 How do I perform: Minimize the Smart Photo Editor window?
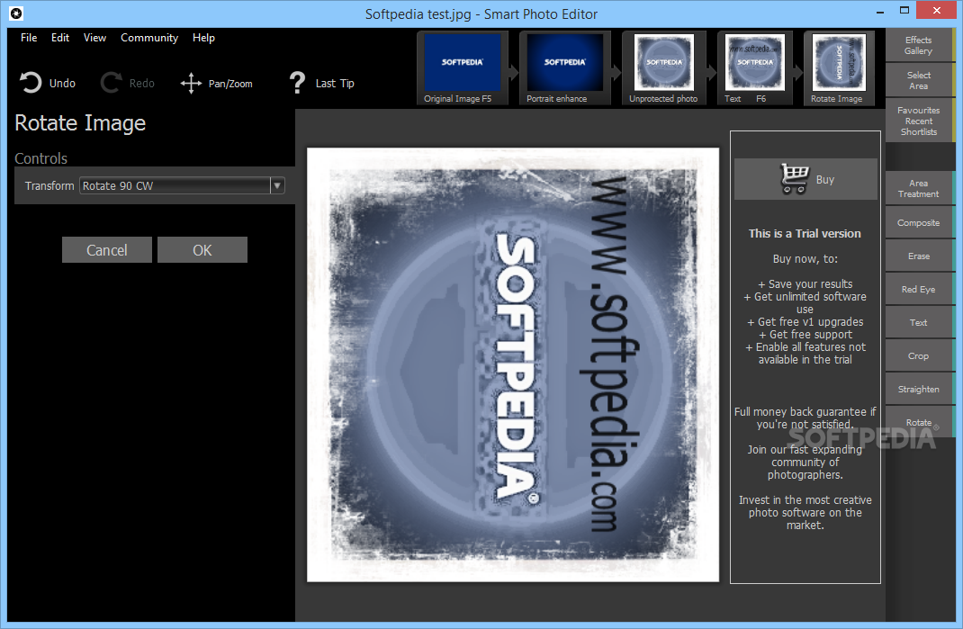coord(880,11)
